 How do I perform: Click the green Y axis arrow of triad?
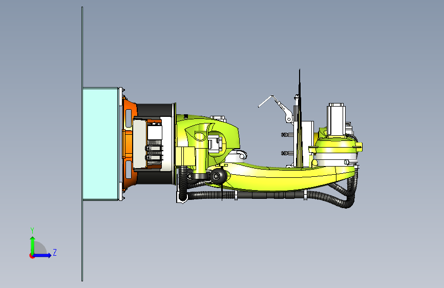click(33, 245)
